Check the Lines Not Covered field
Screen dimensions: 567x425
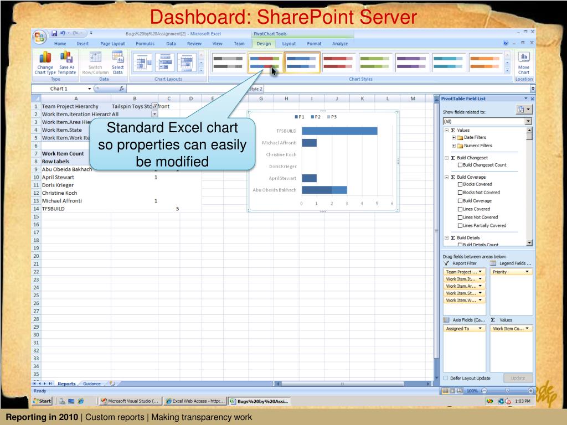(460, 217)
